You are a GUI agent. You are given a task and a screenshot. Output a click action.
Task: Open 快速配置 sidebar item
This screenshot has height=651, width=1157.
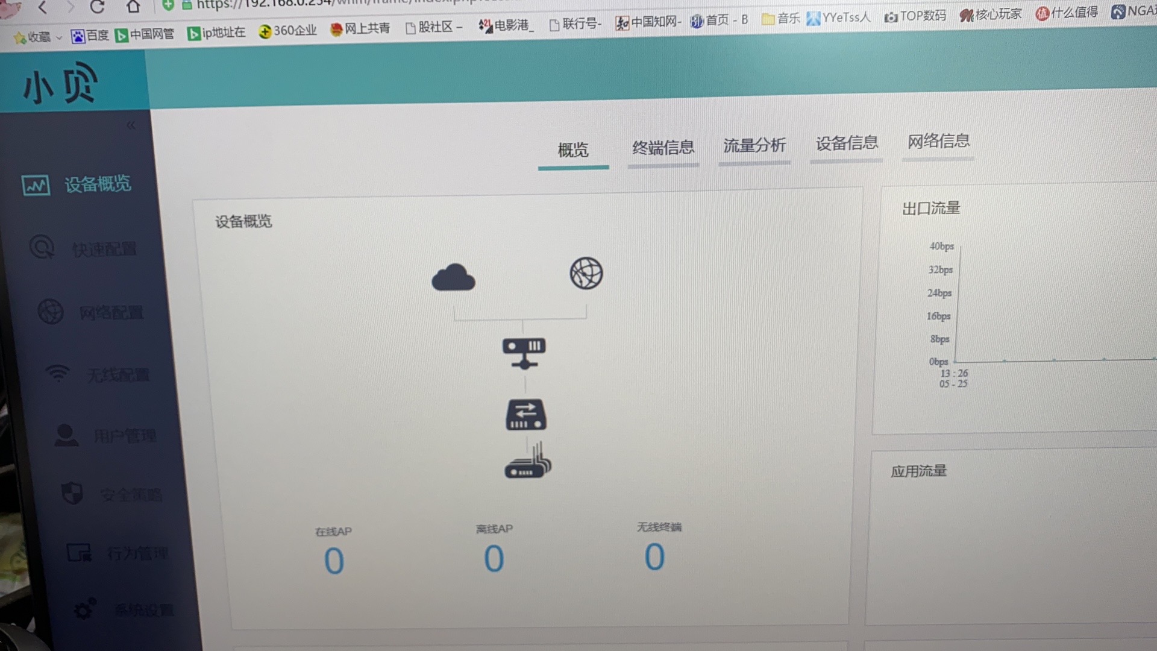pos(104,249)
